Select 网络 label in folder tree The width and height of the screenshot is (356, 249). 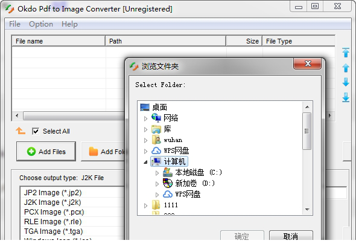click(x=171, y=118)
